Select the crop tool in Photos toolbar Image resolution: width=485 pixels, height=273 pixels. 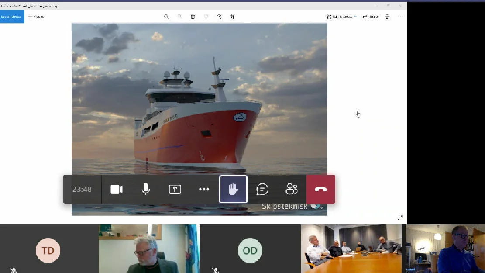(232, 17)
